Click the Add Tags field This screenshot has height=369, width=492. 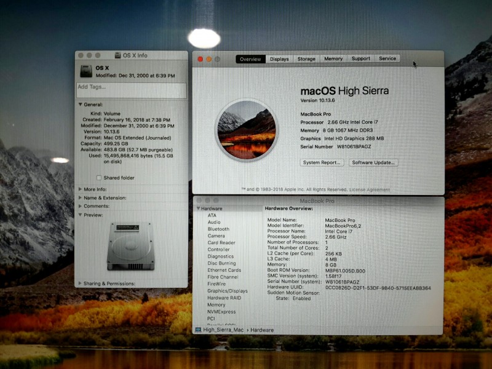(132, 90)
